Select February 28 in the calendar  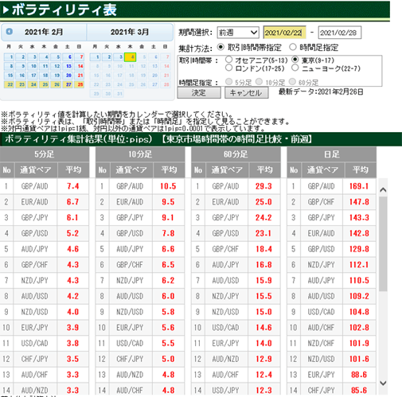[x=80, y=84]
